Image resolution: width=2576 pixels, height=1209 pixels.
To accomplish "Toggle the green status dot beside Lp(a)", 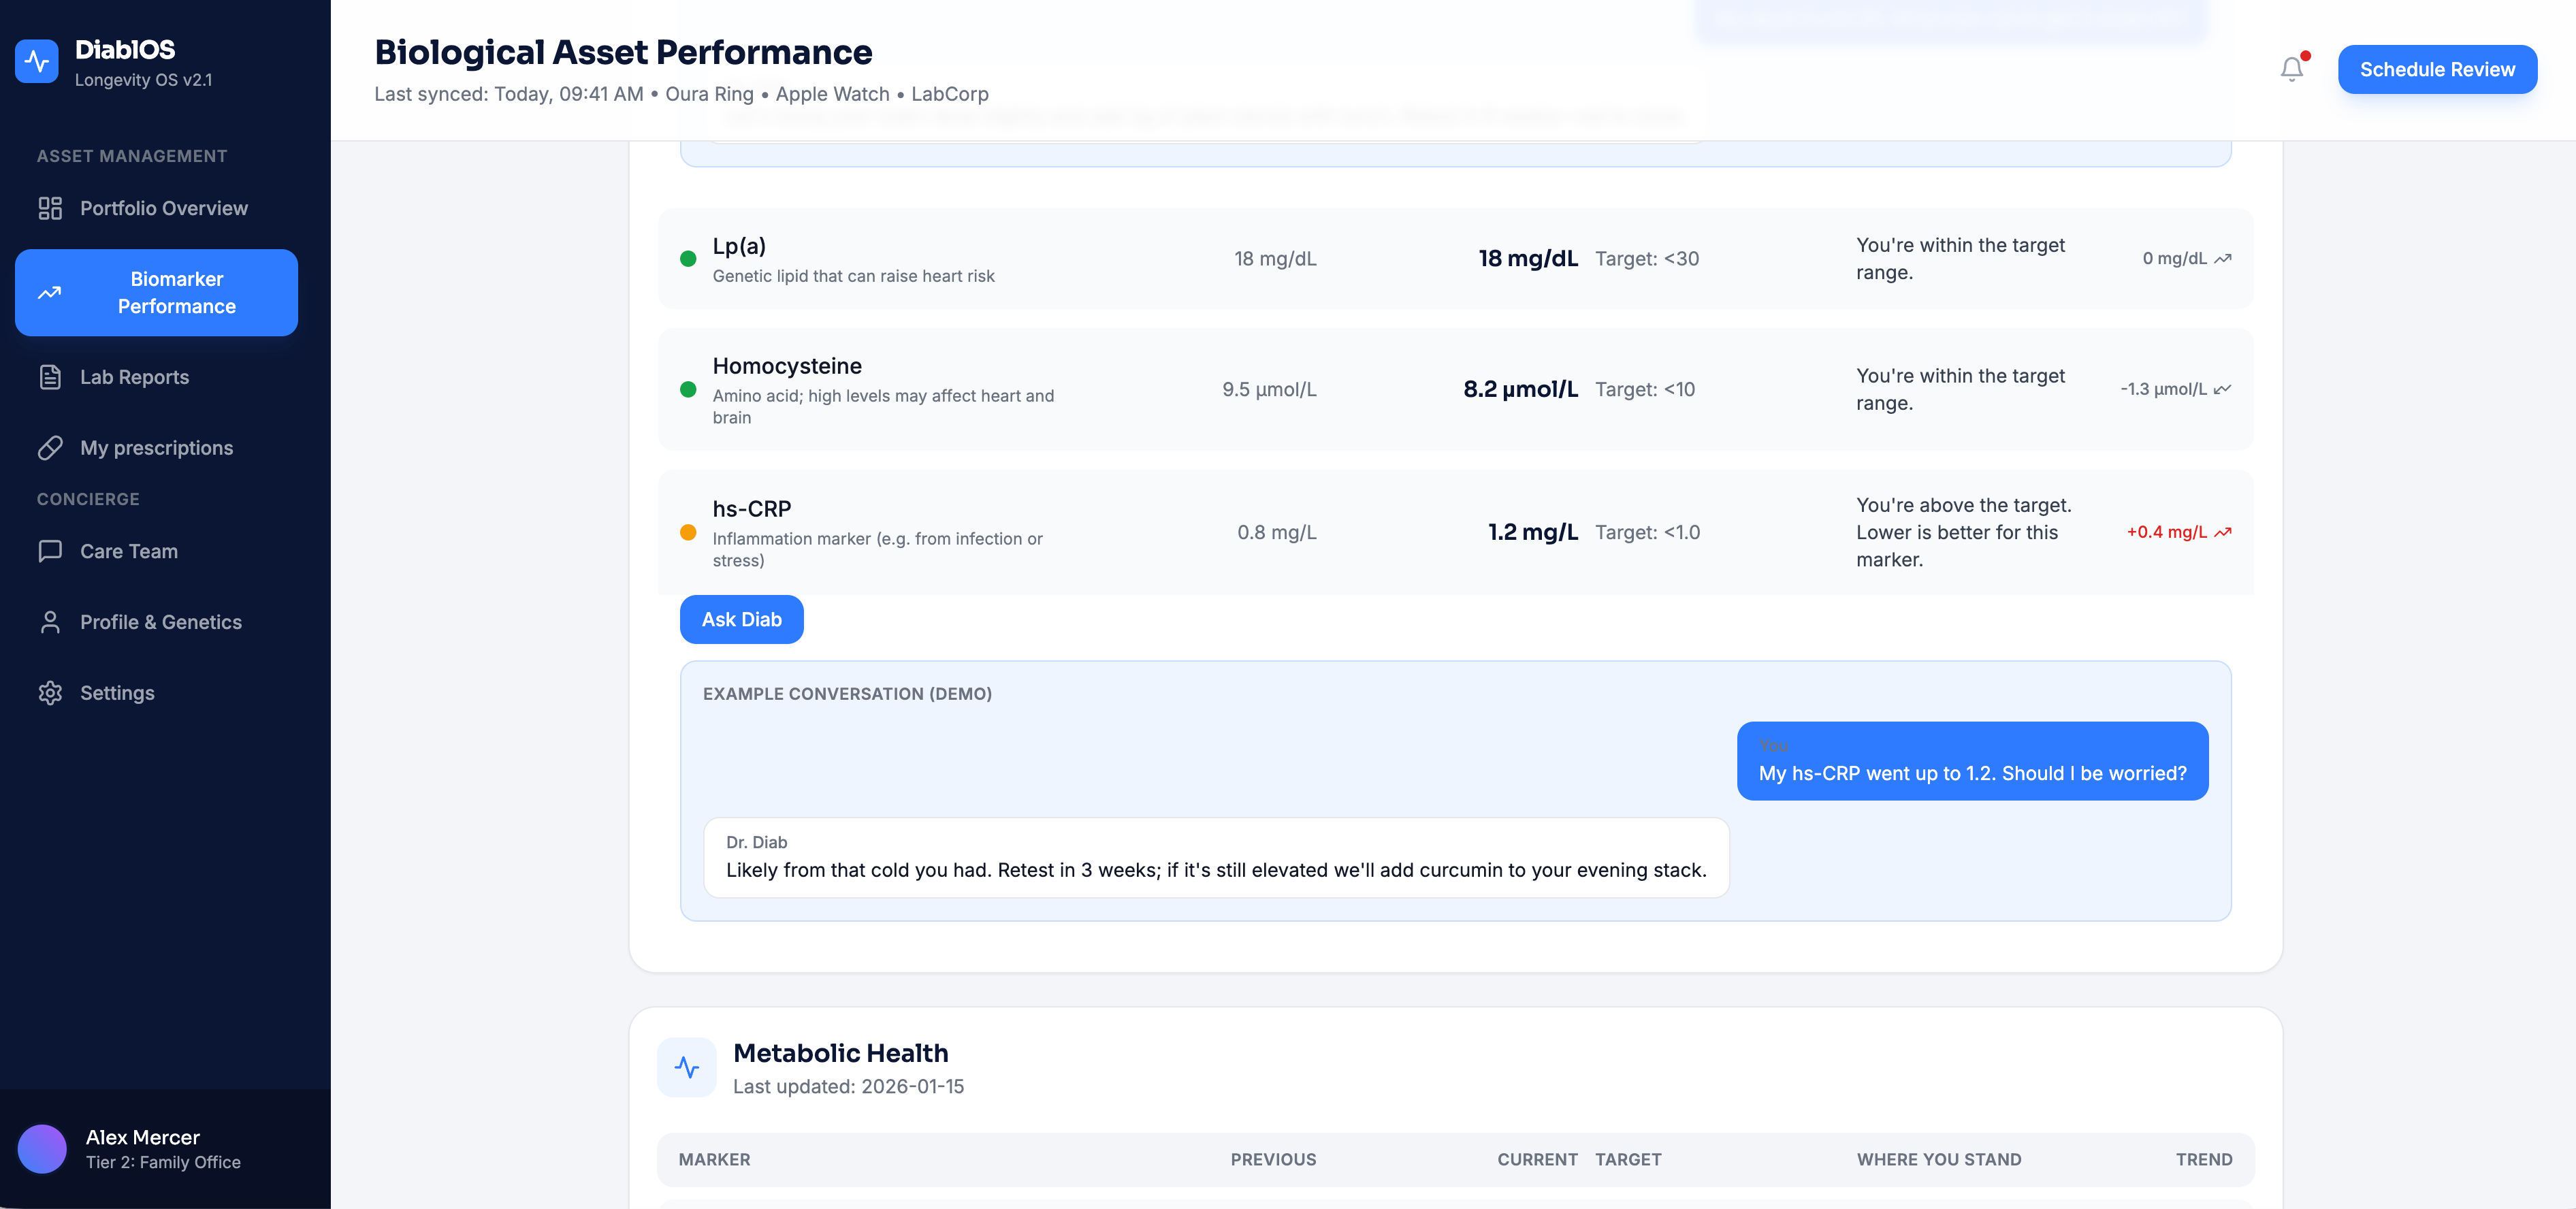I will 688,259.
